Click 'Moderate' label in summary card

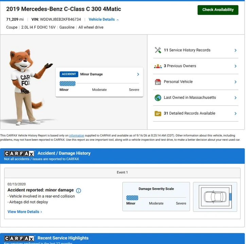tap(99, 90)
